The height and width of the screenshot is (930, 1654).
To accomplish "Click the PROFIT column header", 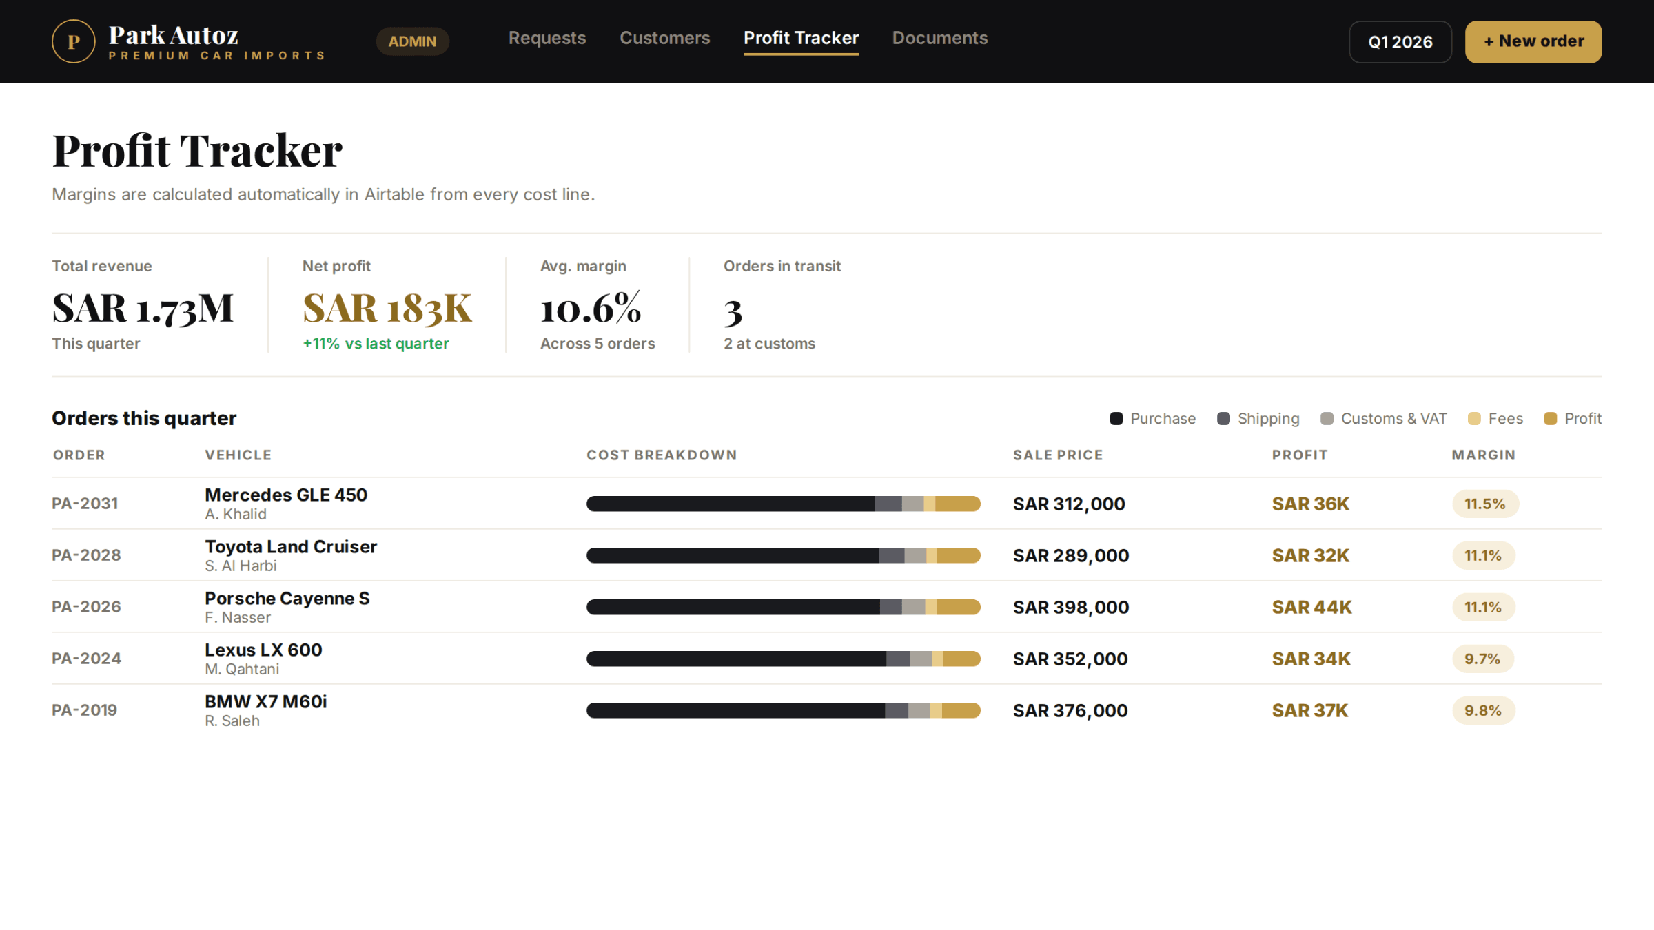I will [1300, 455].
